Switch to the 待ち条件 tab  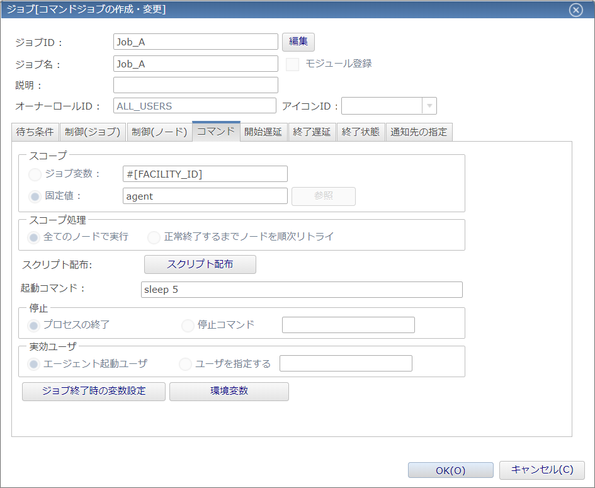(x=35, y=132)
